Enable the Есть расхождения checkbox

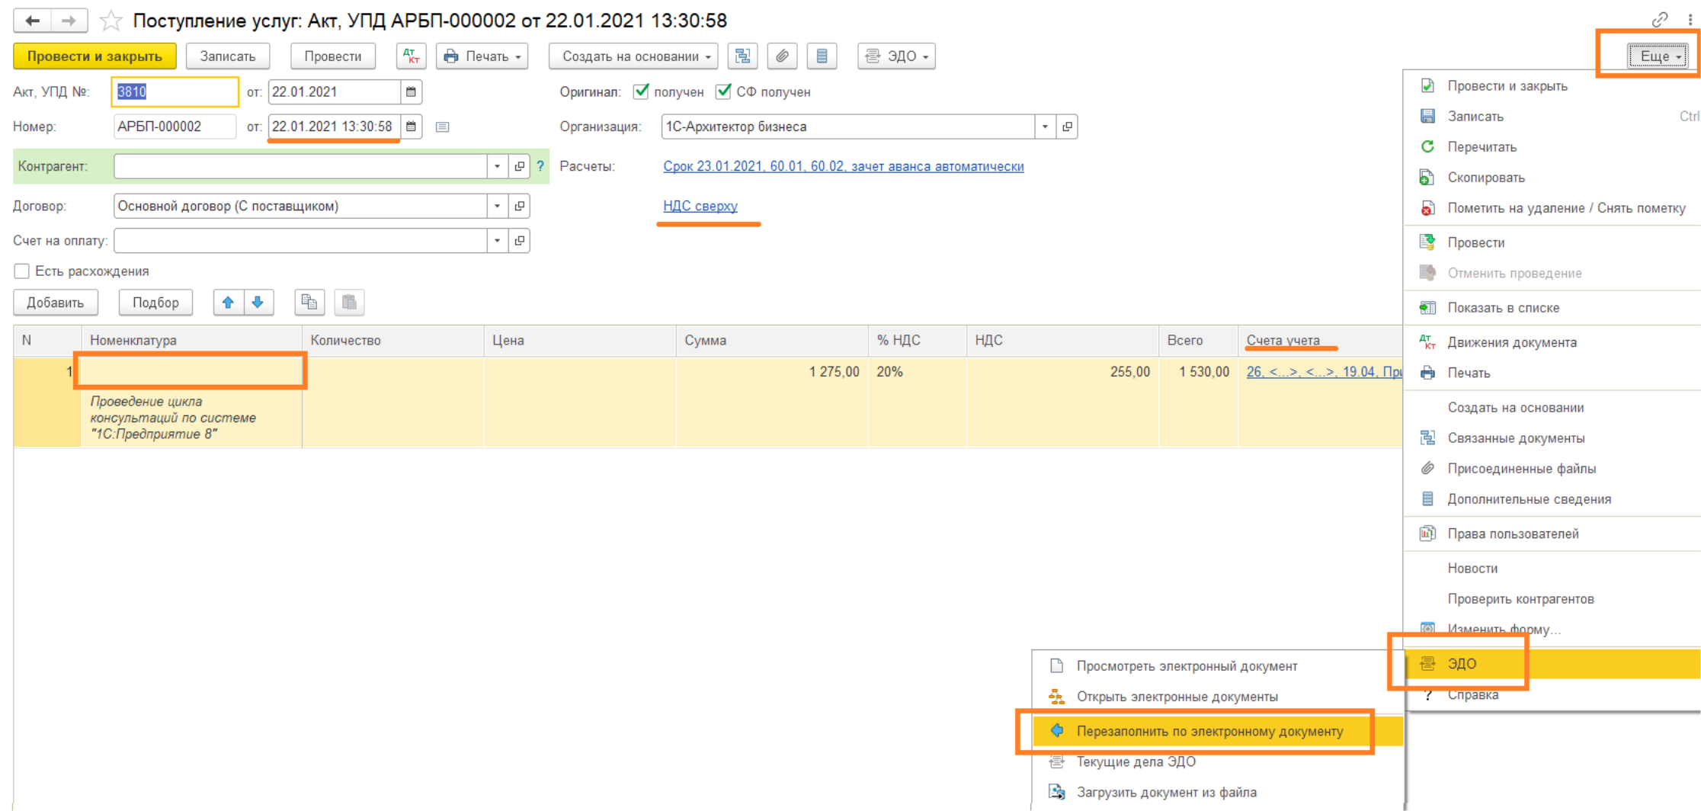[x=22, y=271]
